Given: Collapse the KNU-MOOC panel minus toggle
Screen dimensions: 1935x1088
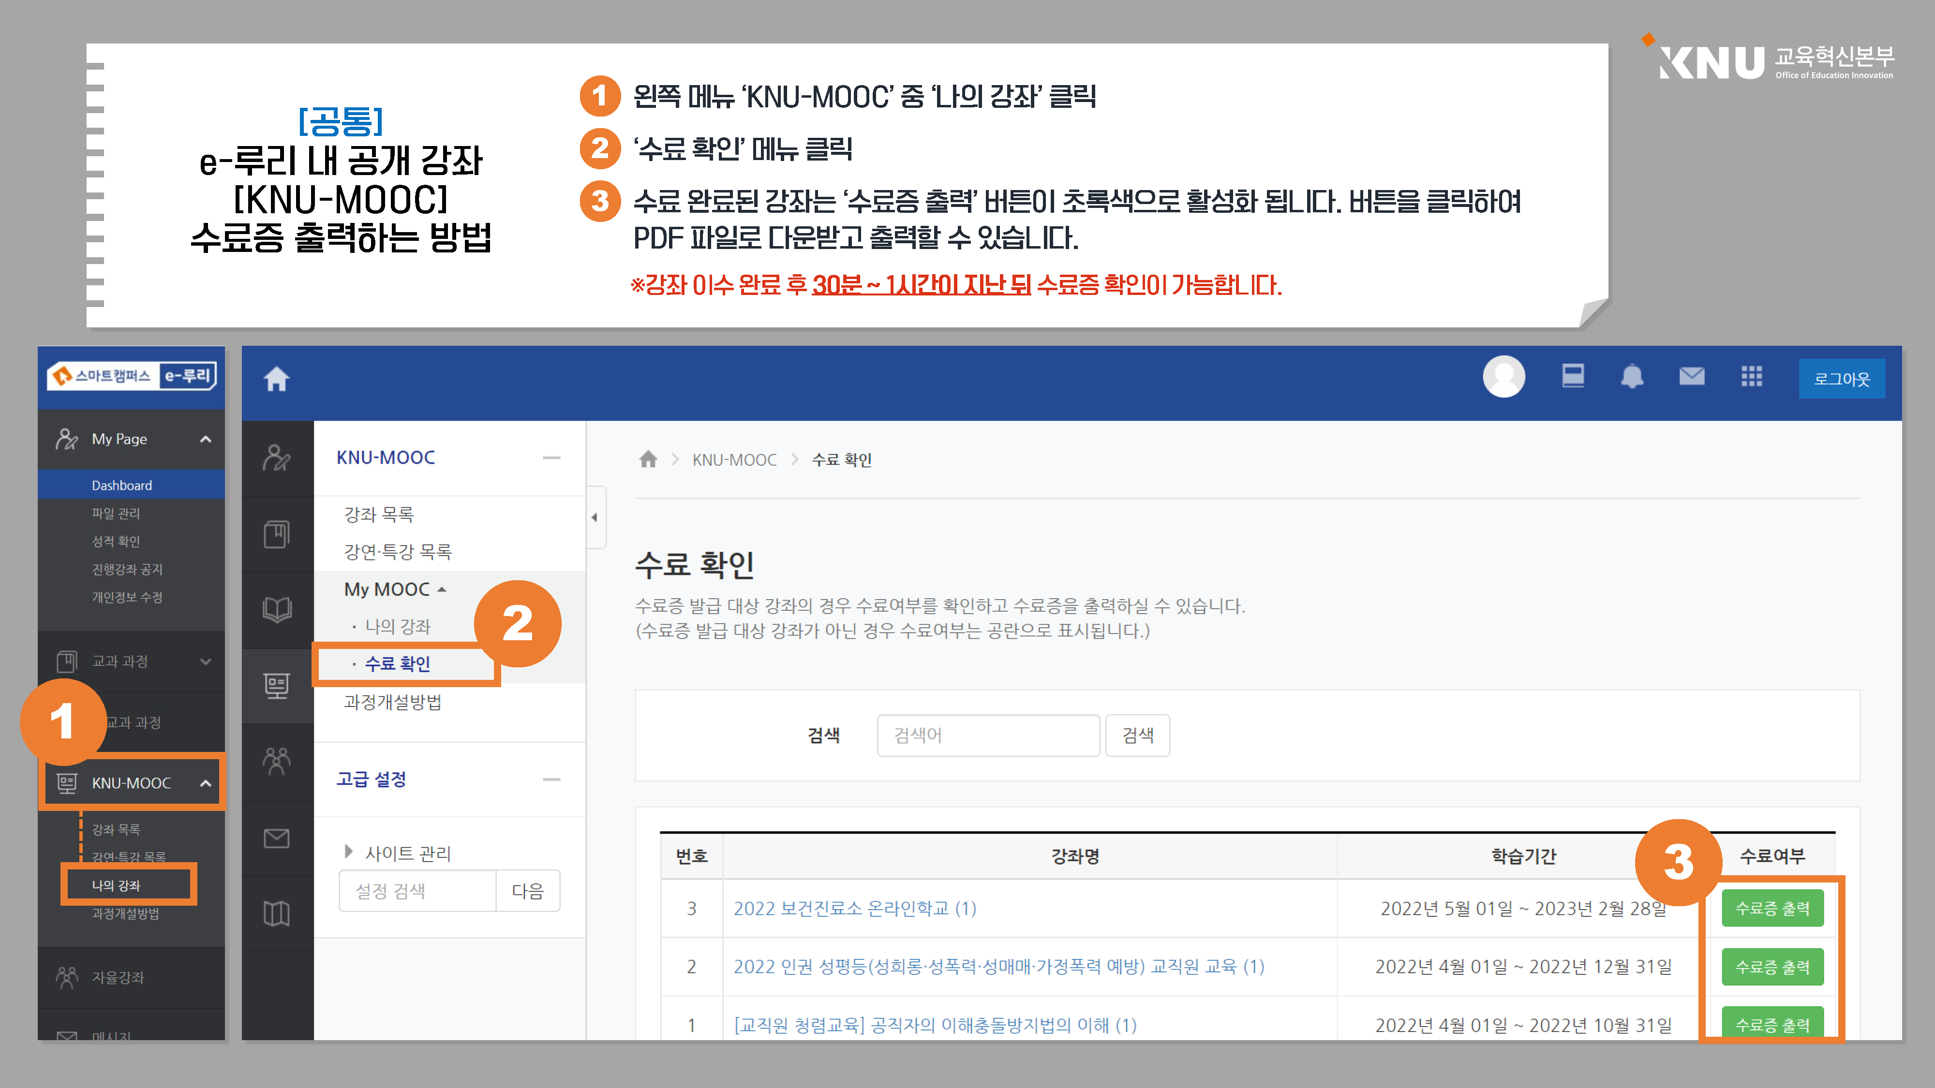Looking at the screenshot, I should tap(551, 457).
